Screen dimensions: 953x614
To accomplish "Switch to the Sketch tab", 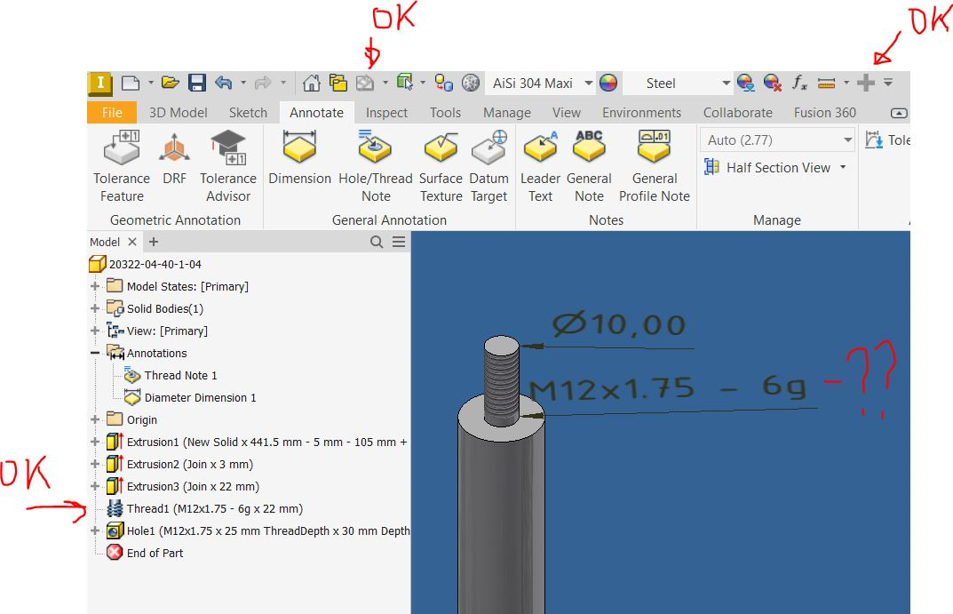I will click(248, 113).
